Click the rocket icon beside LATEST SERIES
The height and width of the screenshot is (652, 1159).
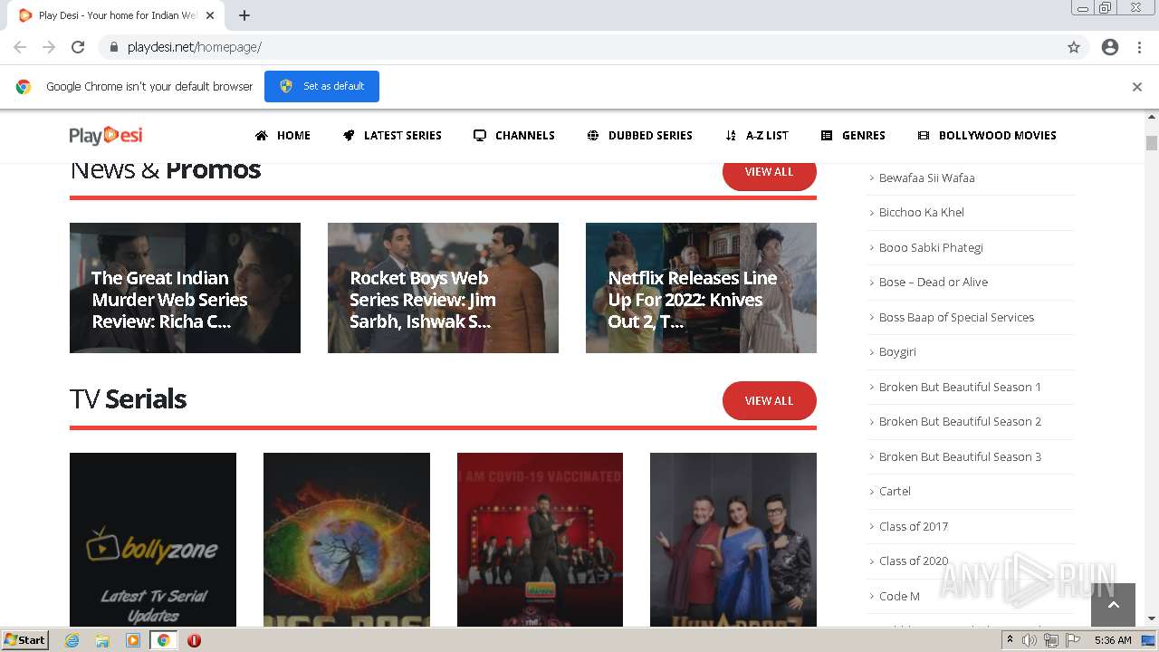pos(349,136)
